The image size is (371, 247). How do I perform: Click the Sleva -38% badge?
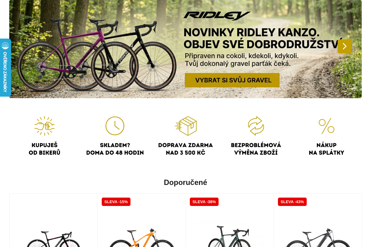point(204,202)
